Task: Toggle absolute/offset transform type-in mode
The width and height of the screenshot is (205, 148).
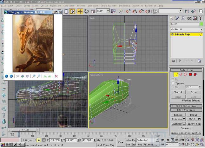Action: 44,140
